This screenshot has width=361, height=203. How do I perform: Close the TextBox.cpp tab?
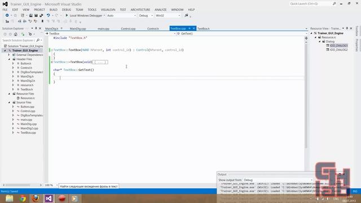[x=193, y=29]
